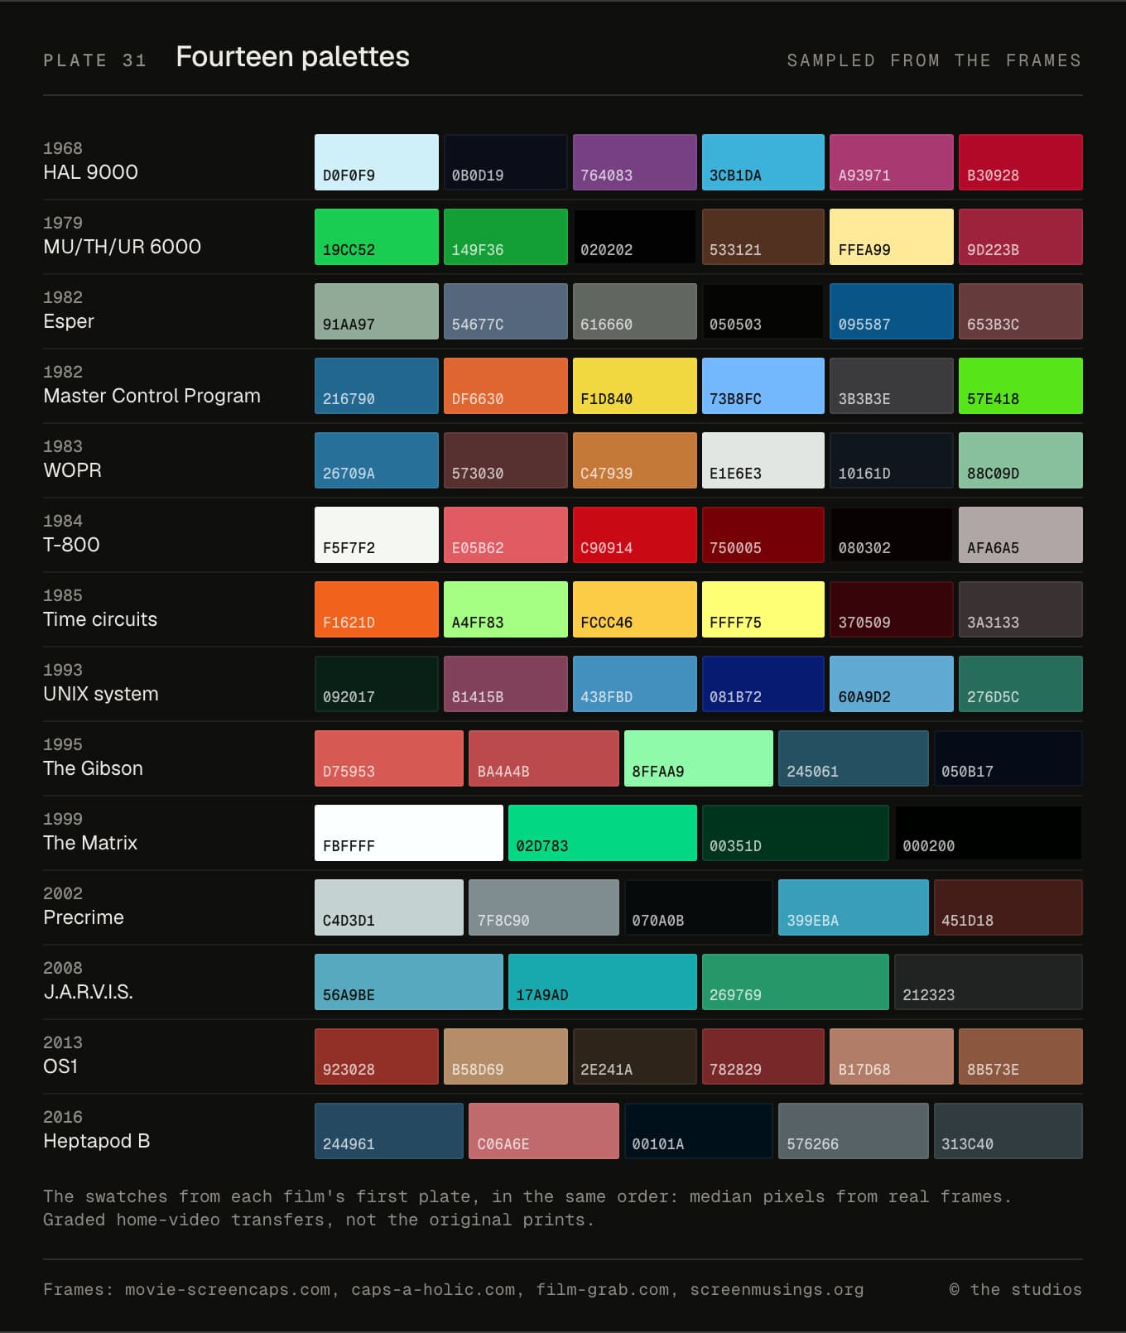Viewport: 1126px width, 1333px height.
Task: Click the 313C40 slate swatch
Action: [x=1008, y=1131]
